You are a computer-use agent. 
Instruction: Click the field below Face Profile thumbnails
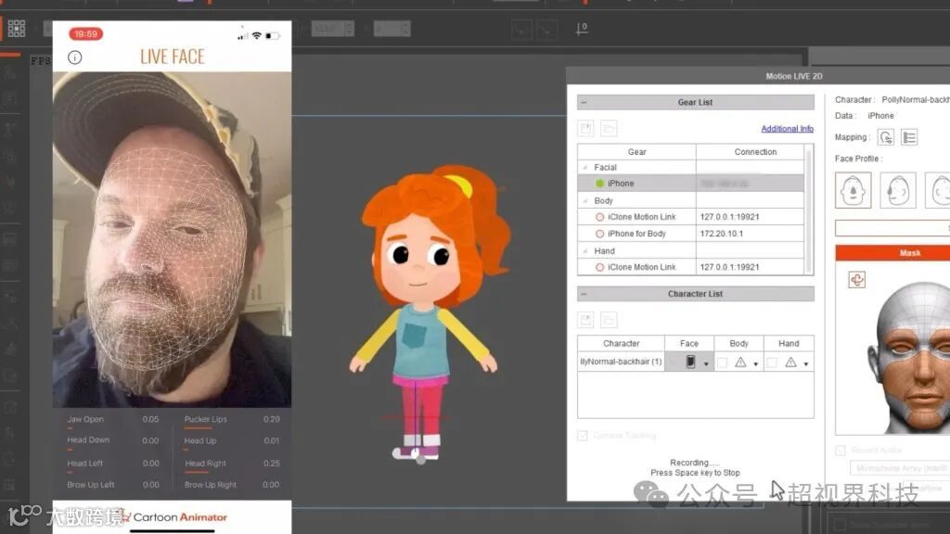coord(892,228)
